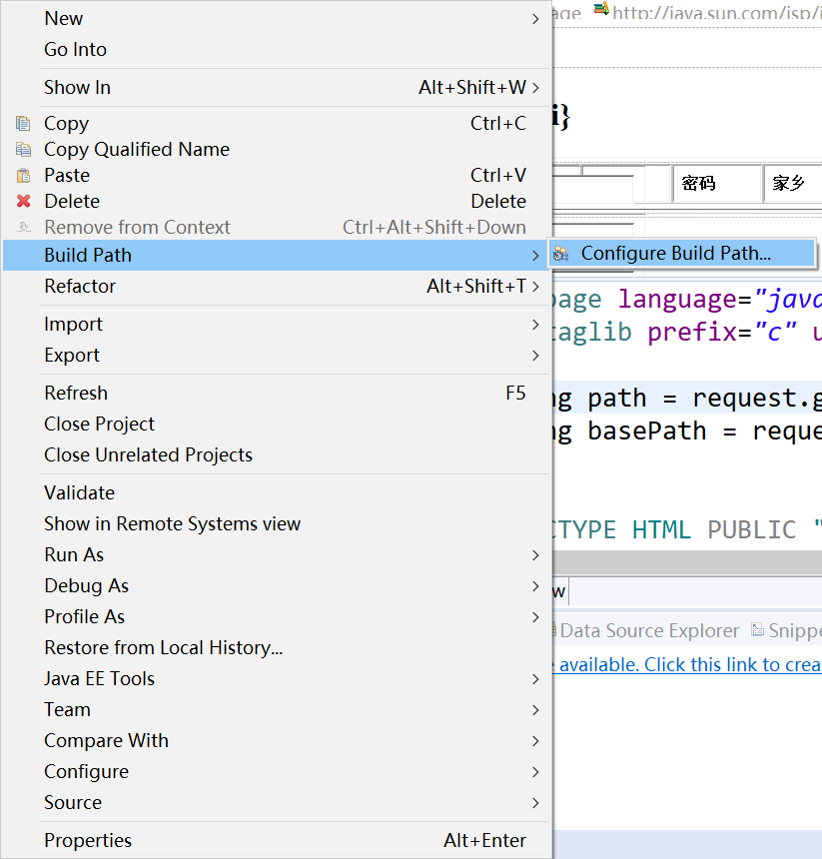Screen dimensions: 822x859
Task: Select Validate menu entry
Action: [277, 493]
